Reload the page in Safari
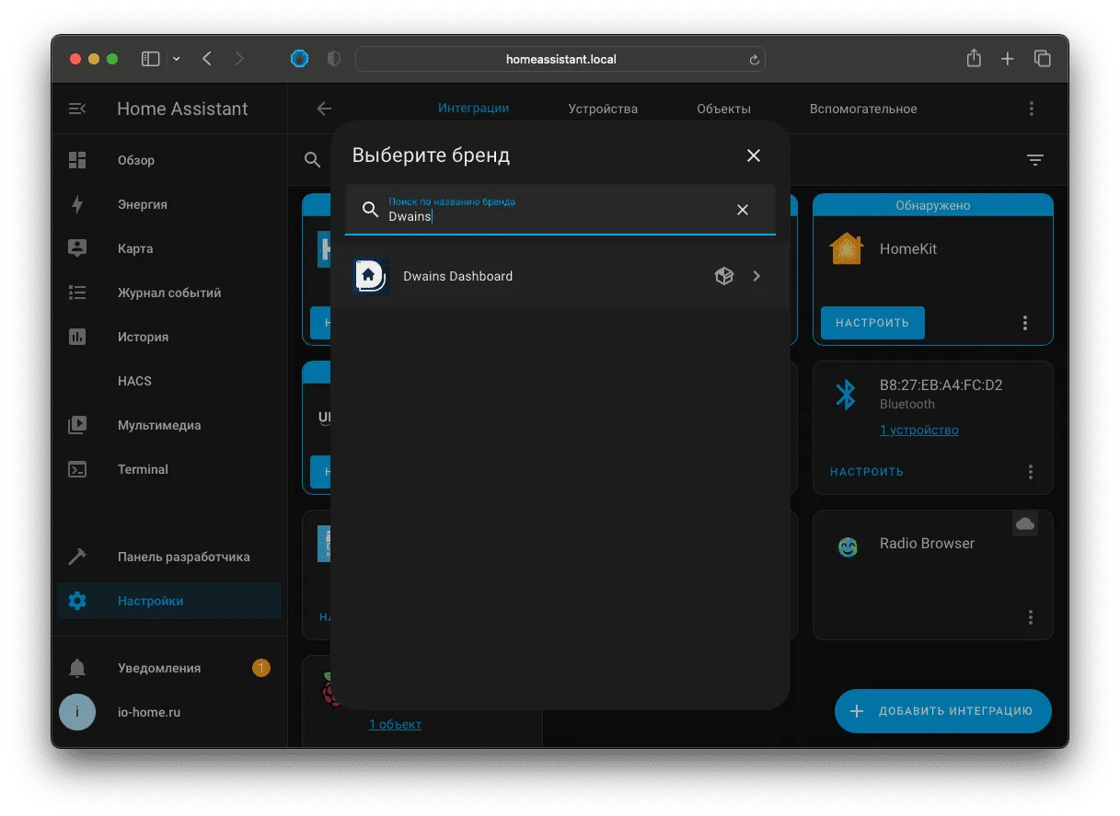This screenshot has width=1120, height=816. click(754, 60)
